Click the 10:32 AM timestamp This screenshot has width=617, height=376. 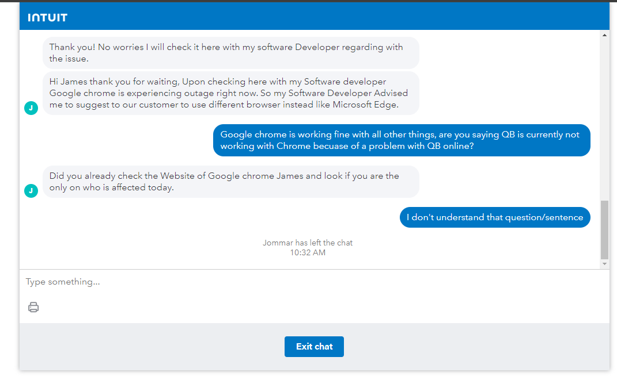click(307, 252)
